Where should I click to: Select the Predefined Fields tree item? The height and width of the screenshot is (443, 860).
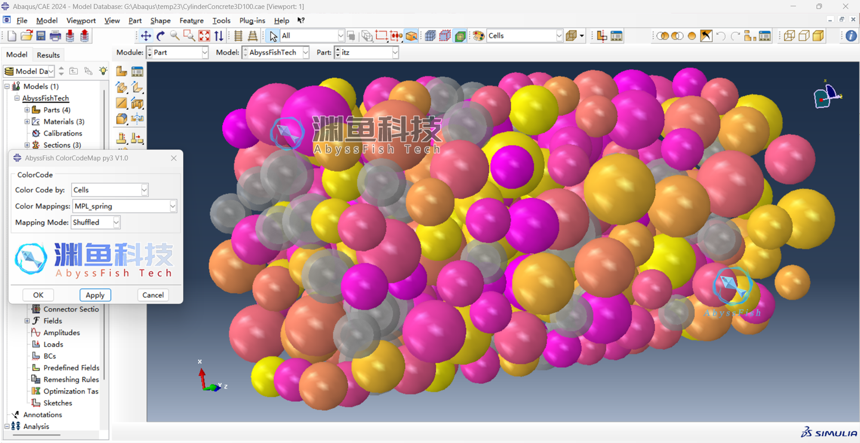pos(71,368)
